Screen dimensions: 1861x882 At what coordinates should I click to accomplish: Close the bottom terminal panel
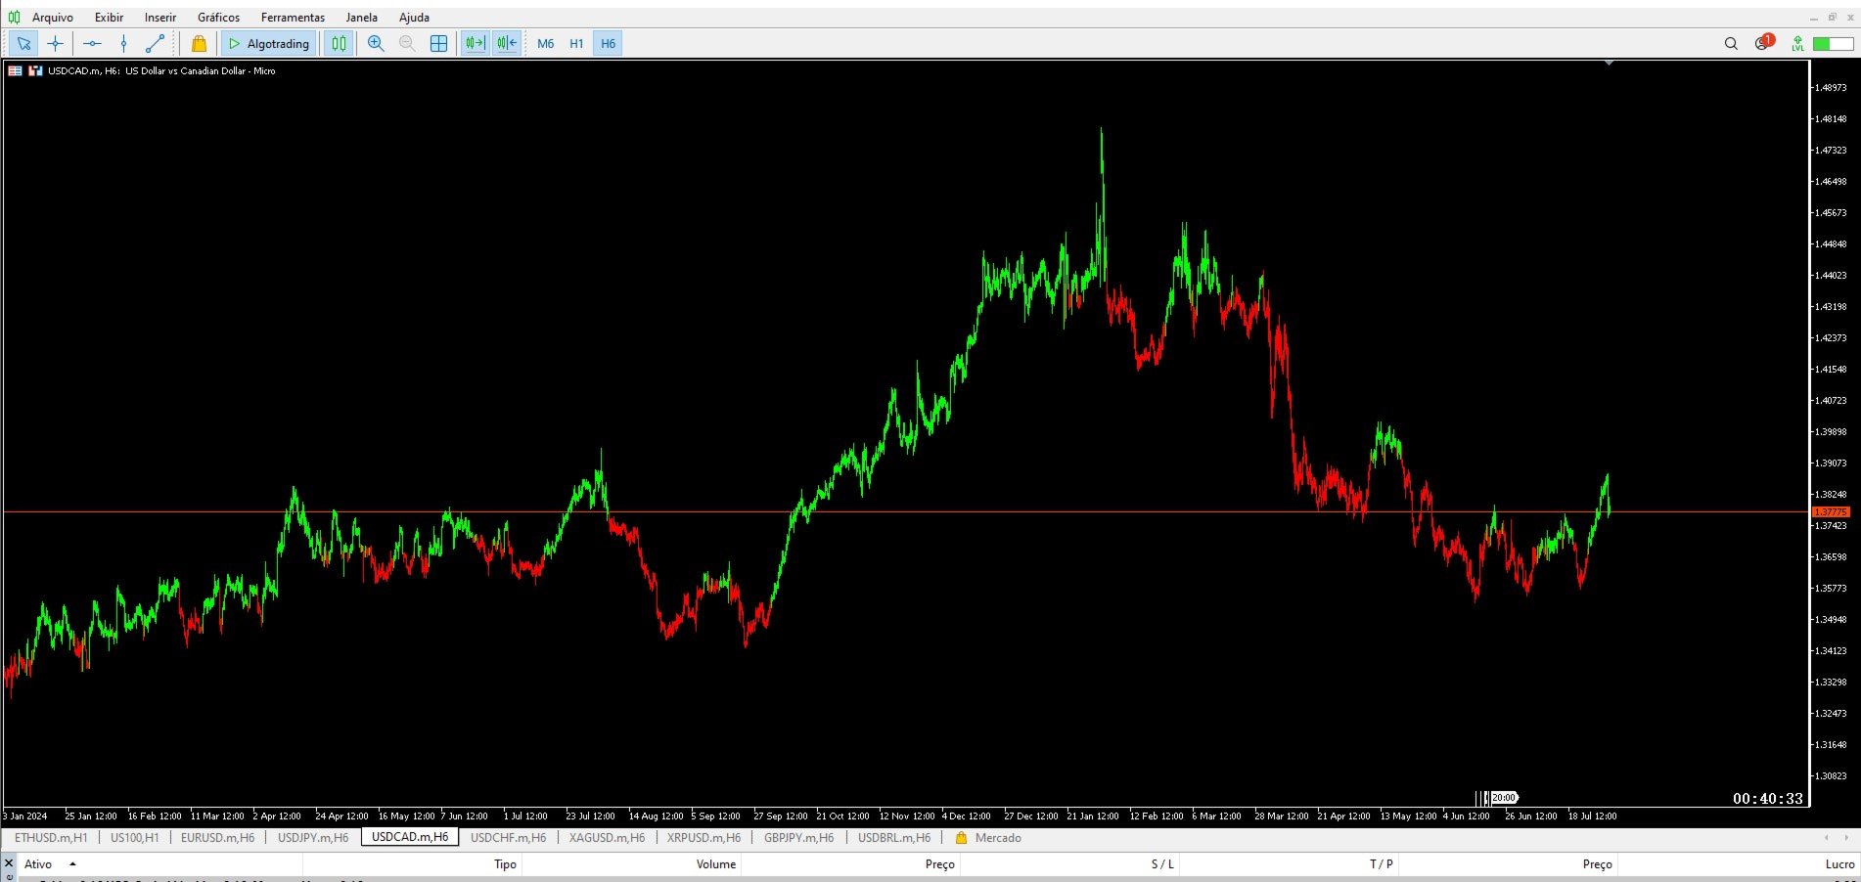[9, 863]
